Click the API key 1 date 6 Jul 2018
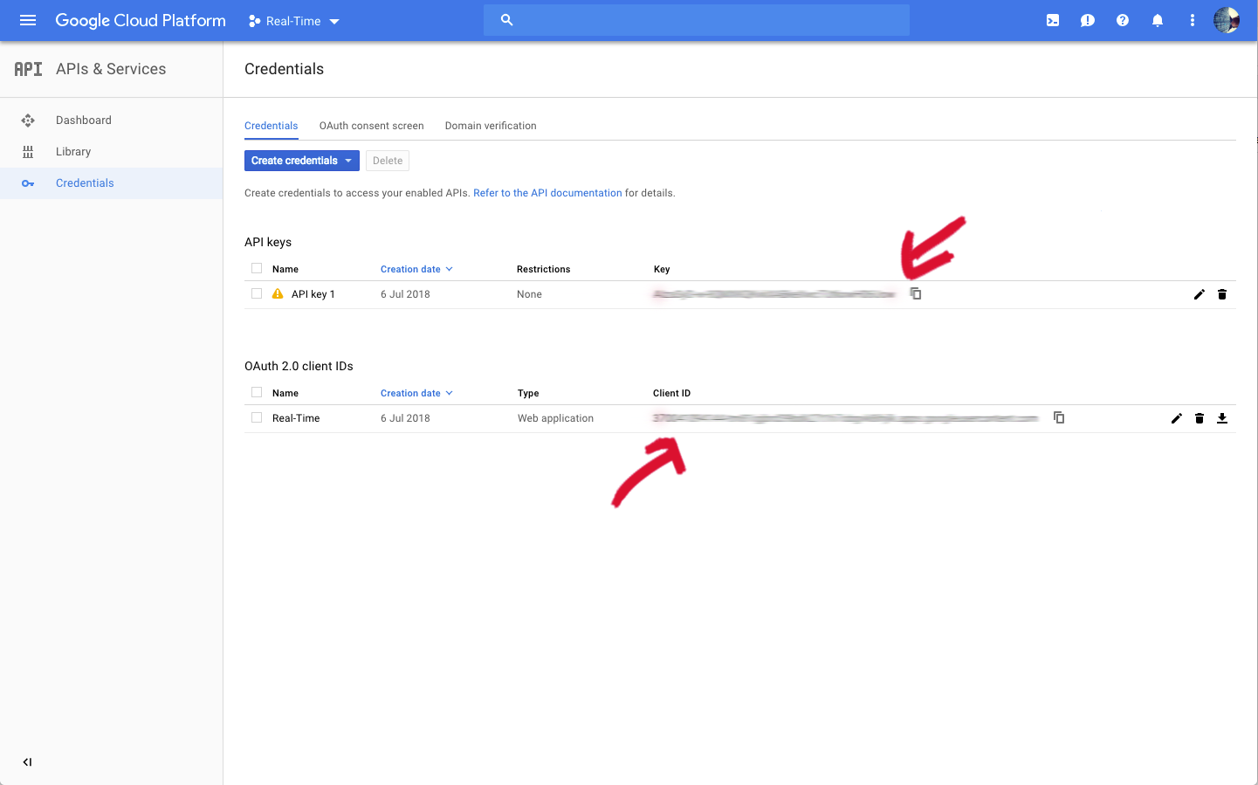The image size is (1258, 785). click(405, 294)
